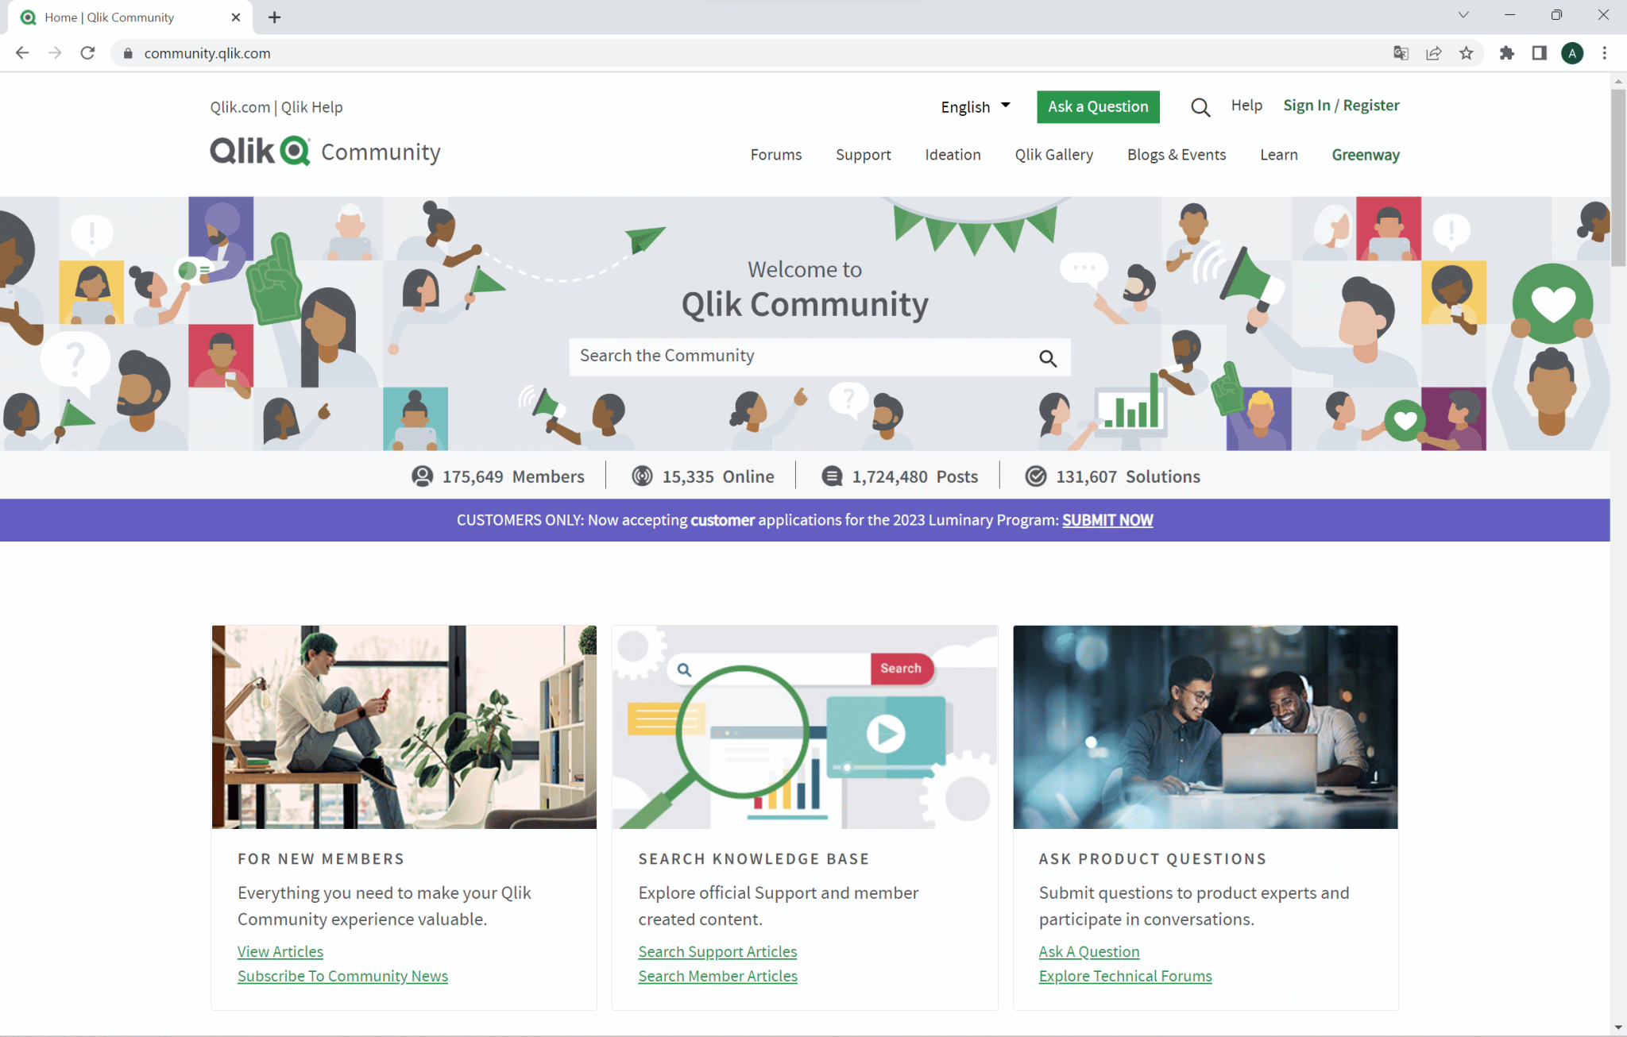
Task: Click the header search magnifier icon
Action: coord(1200,107)
